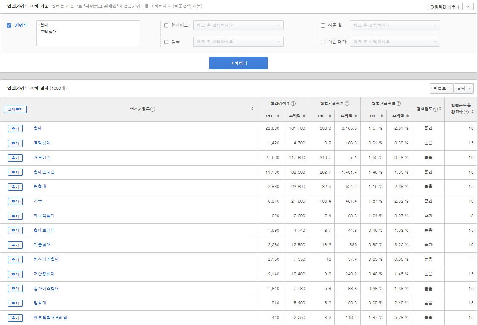The image size is (478, 325).
Task: Add the 침대브랜드 keyword row
Action: pyautogui.click(x=15, y=231)
